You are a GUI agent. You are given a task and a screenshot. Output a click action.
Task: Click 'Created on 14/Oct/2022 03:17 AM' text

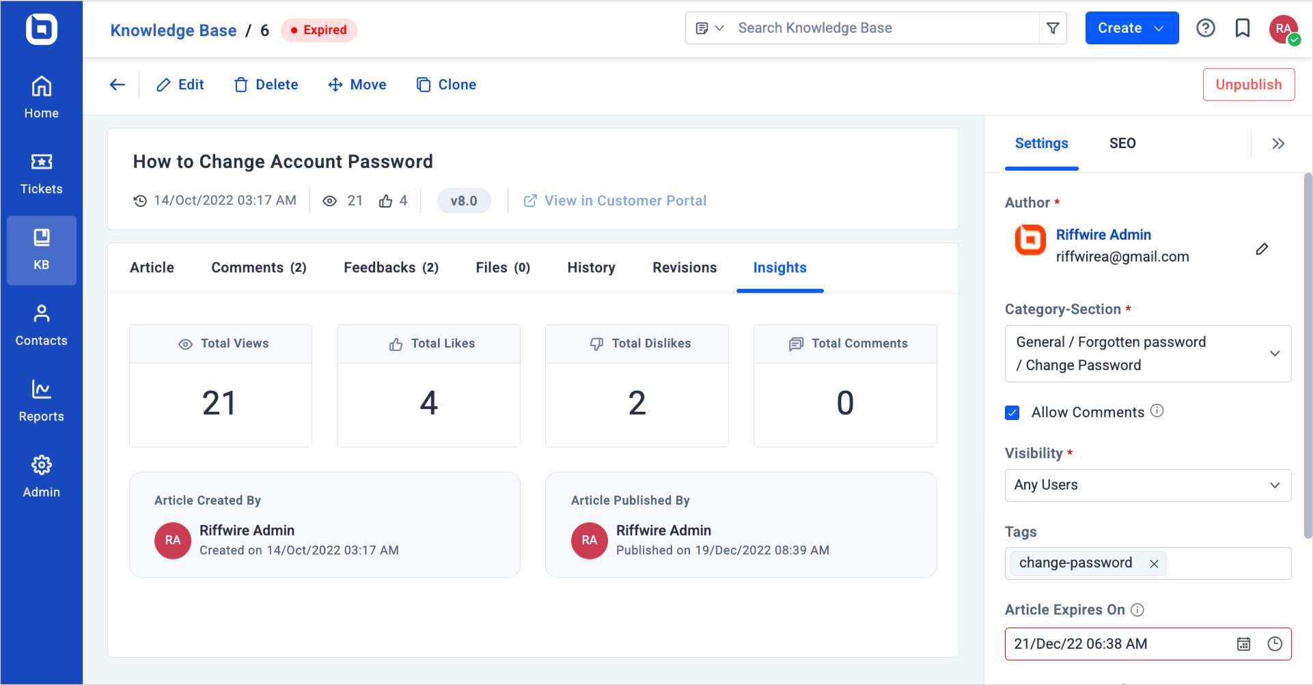pos(299,550)
